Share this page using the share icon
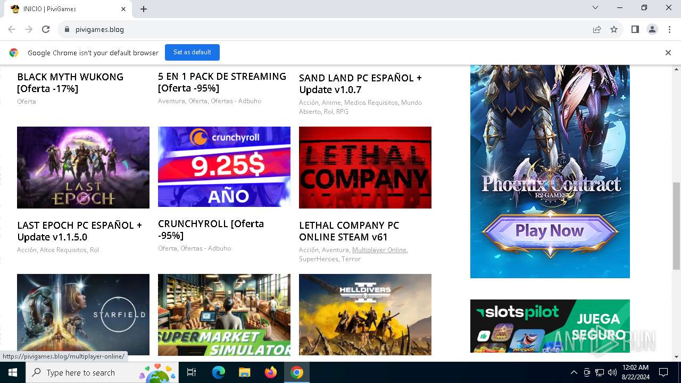Image resolution: width=681 pixels, height=383 pixels. (597, 29)
